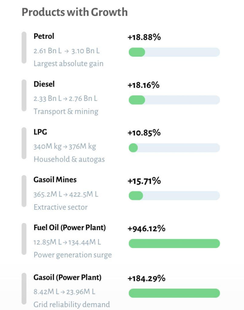Click the +15.71% Gasoil Mines percentage

point(144,181)
